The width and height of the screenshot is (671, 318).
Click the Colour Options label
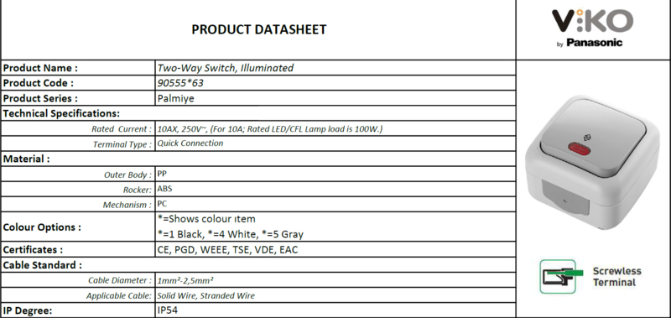(x=42, y=227)
